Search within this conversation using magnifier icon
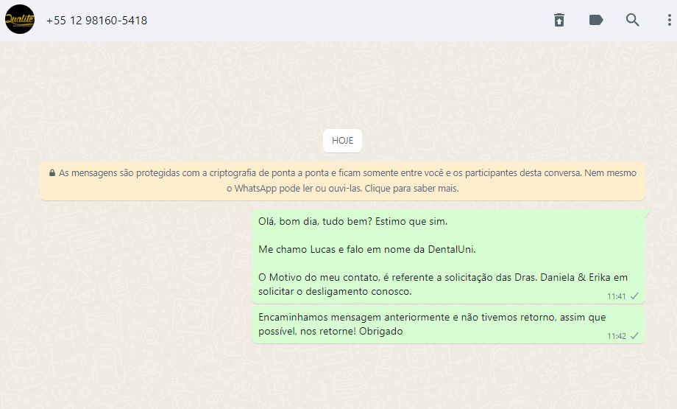This screenshot has width=677, height=409. pyautogui.click(x=633, y=20)
